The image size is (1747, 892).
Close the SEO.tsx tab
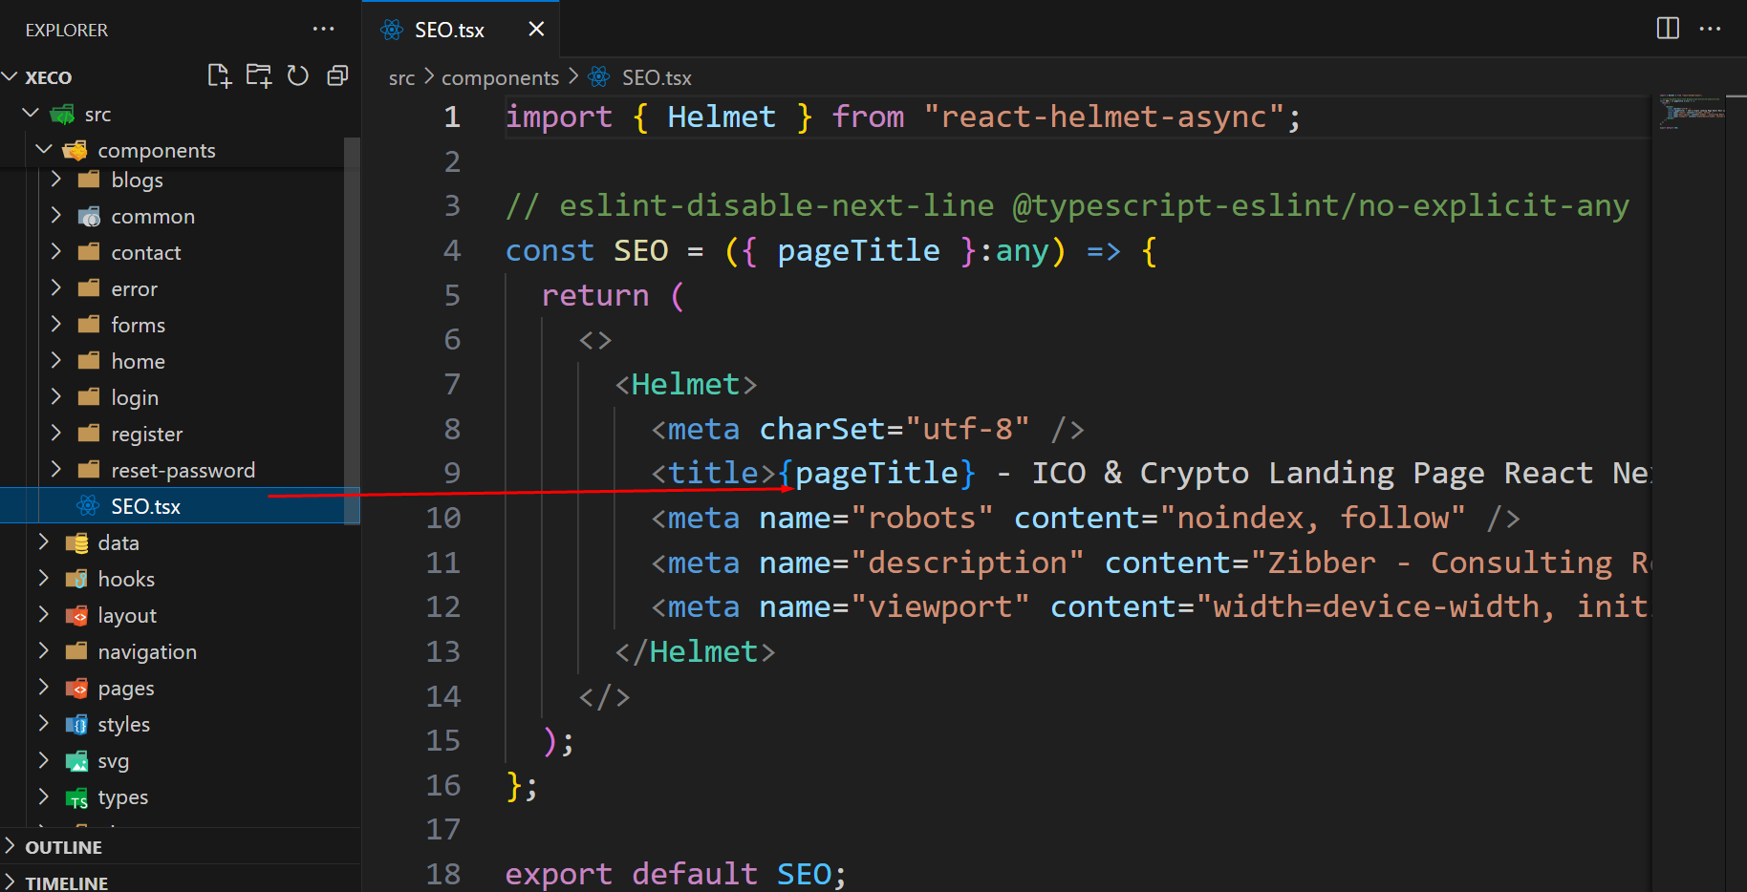[x=536, y=30]
